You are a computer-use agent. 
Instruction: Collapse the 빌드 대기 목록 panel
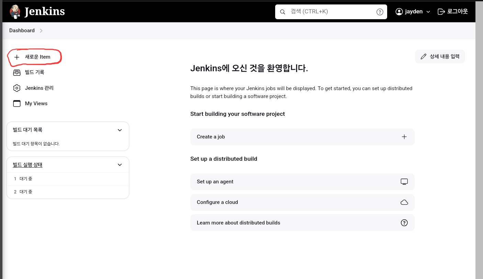pos(120,130)
